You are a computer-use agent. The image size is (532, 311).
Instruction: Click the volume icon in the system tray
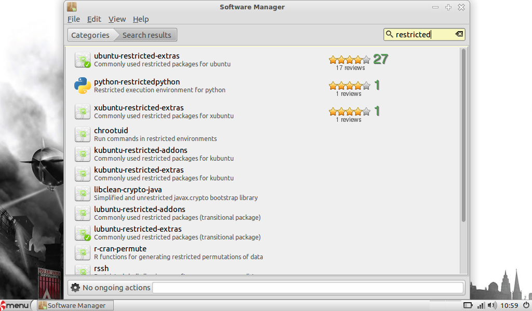point(491,305)
